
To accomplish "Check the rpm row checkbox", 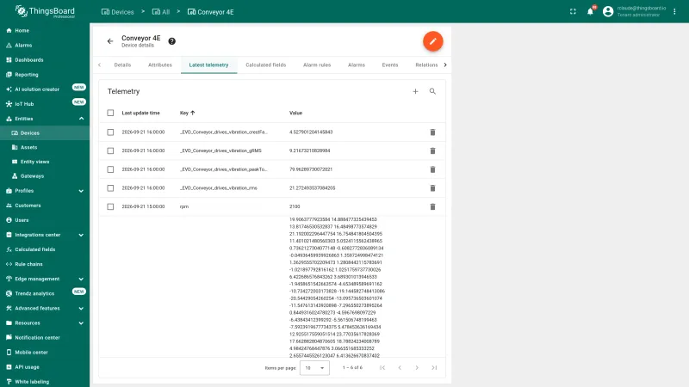I will pyautogui.click(x=110, y=206).
